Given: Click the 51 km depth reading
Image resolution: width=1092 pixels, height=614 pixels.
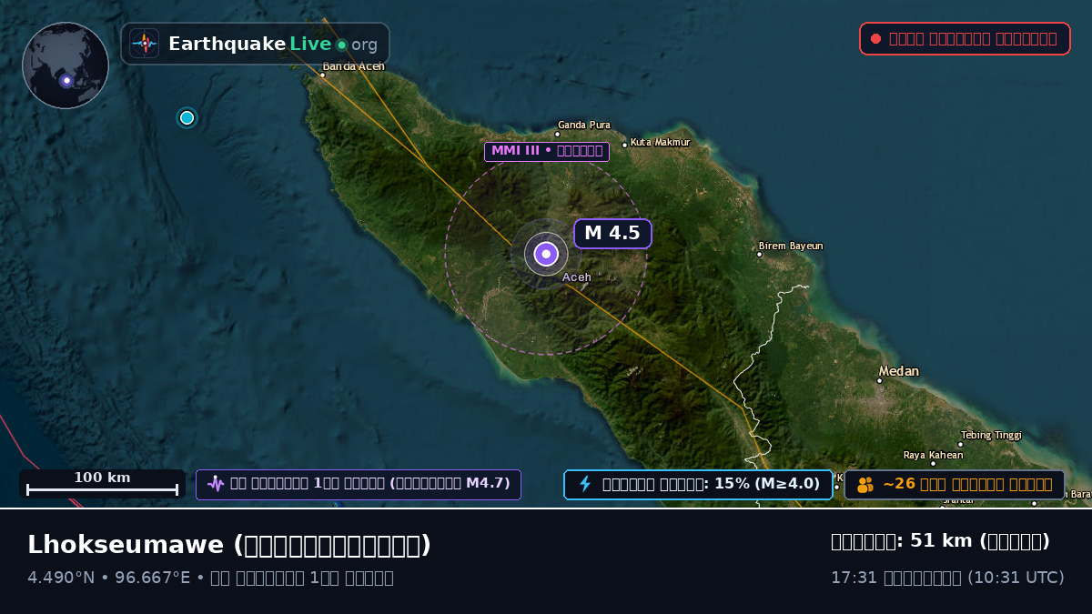Looking at the screenshot, I should [x=940, y=541].
